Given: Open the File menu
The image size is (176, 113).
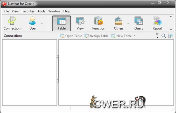Looking at the screenshot, I should [6, 11].
